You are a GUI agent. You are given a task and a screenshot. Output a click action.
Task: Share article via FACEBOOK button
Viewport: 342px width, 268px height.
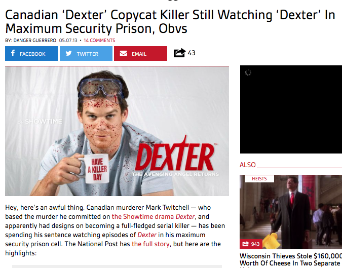click(x=31, y=53)
